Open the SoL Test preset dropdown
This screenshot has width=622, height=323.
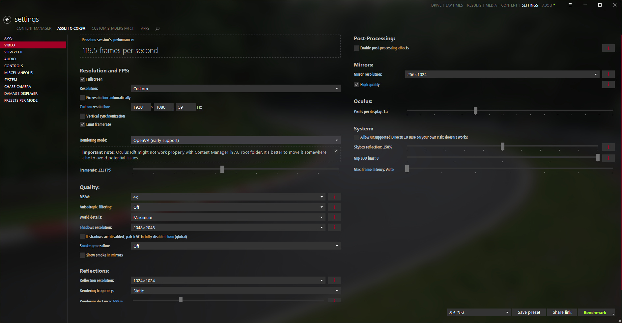point(479,312)
